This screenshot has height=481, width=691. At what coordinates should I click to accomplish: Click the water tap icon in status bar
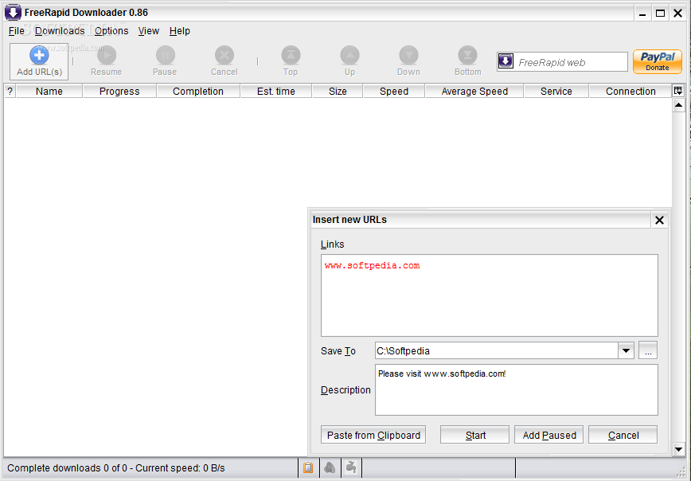(351, 467)
